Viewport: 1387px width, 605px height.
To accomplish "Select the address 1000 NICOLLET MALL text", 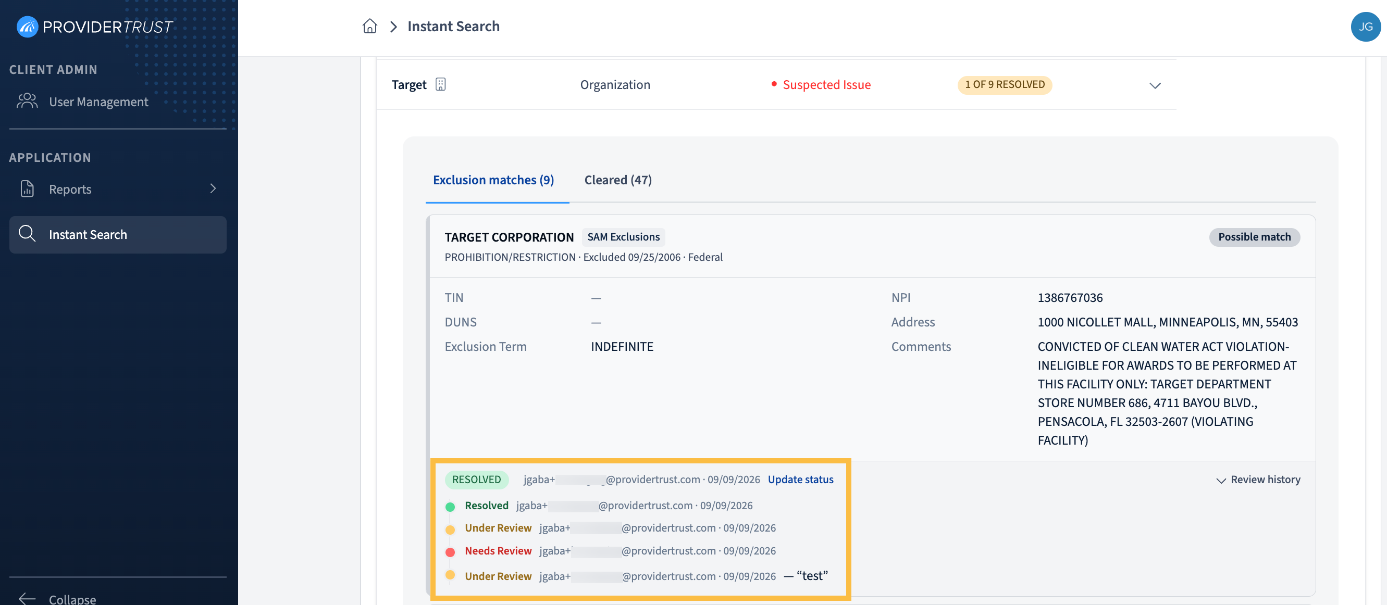I will 1167,322.
